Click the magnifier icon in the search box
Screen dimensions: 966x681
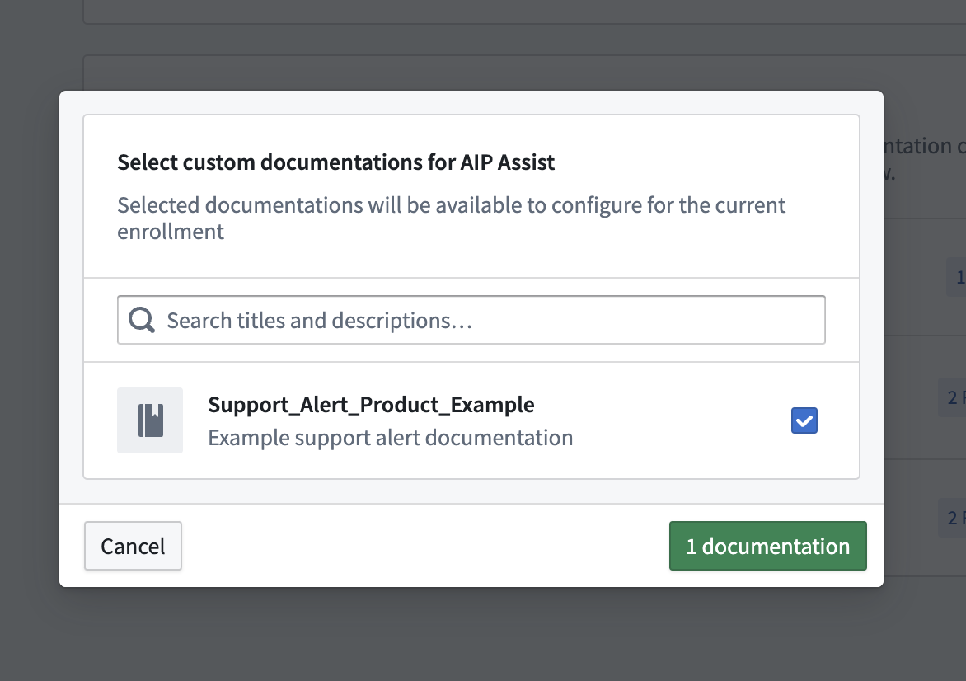(x=142, y=320)
